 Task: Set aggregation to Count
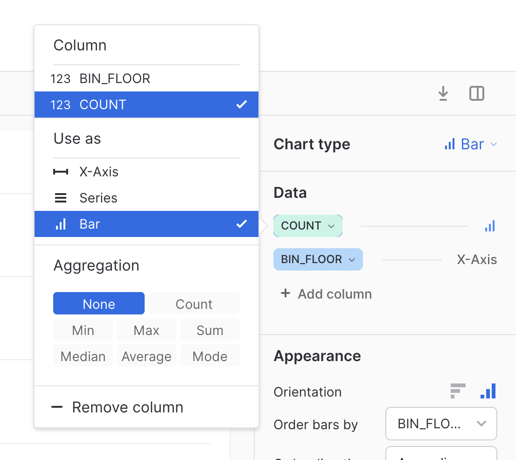click(194, 304)
